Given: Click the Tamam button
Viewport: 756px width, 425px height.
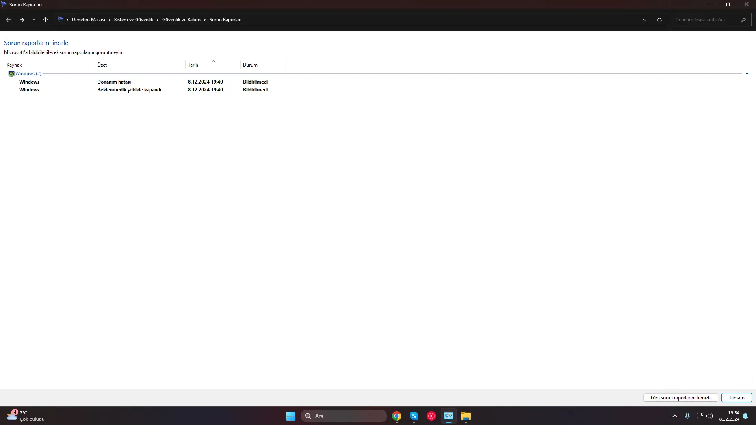Looking at the screenshot, I should [736, 398].
